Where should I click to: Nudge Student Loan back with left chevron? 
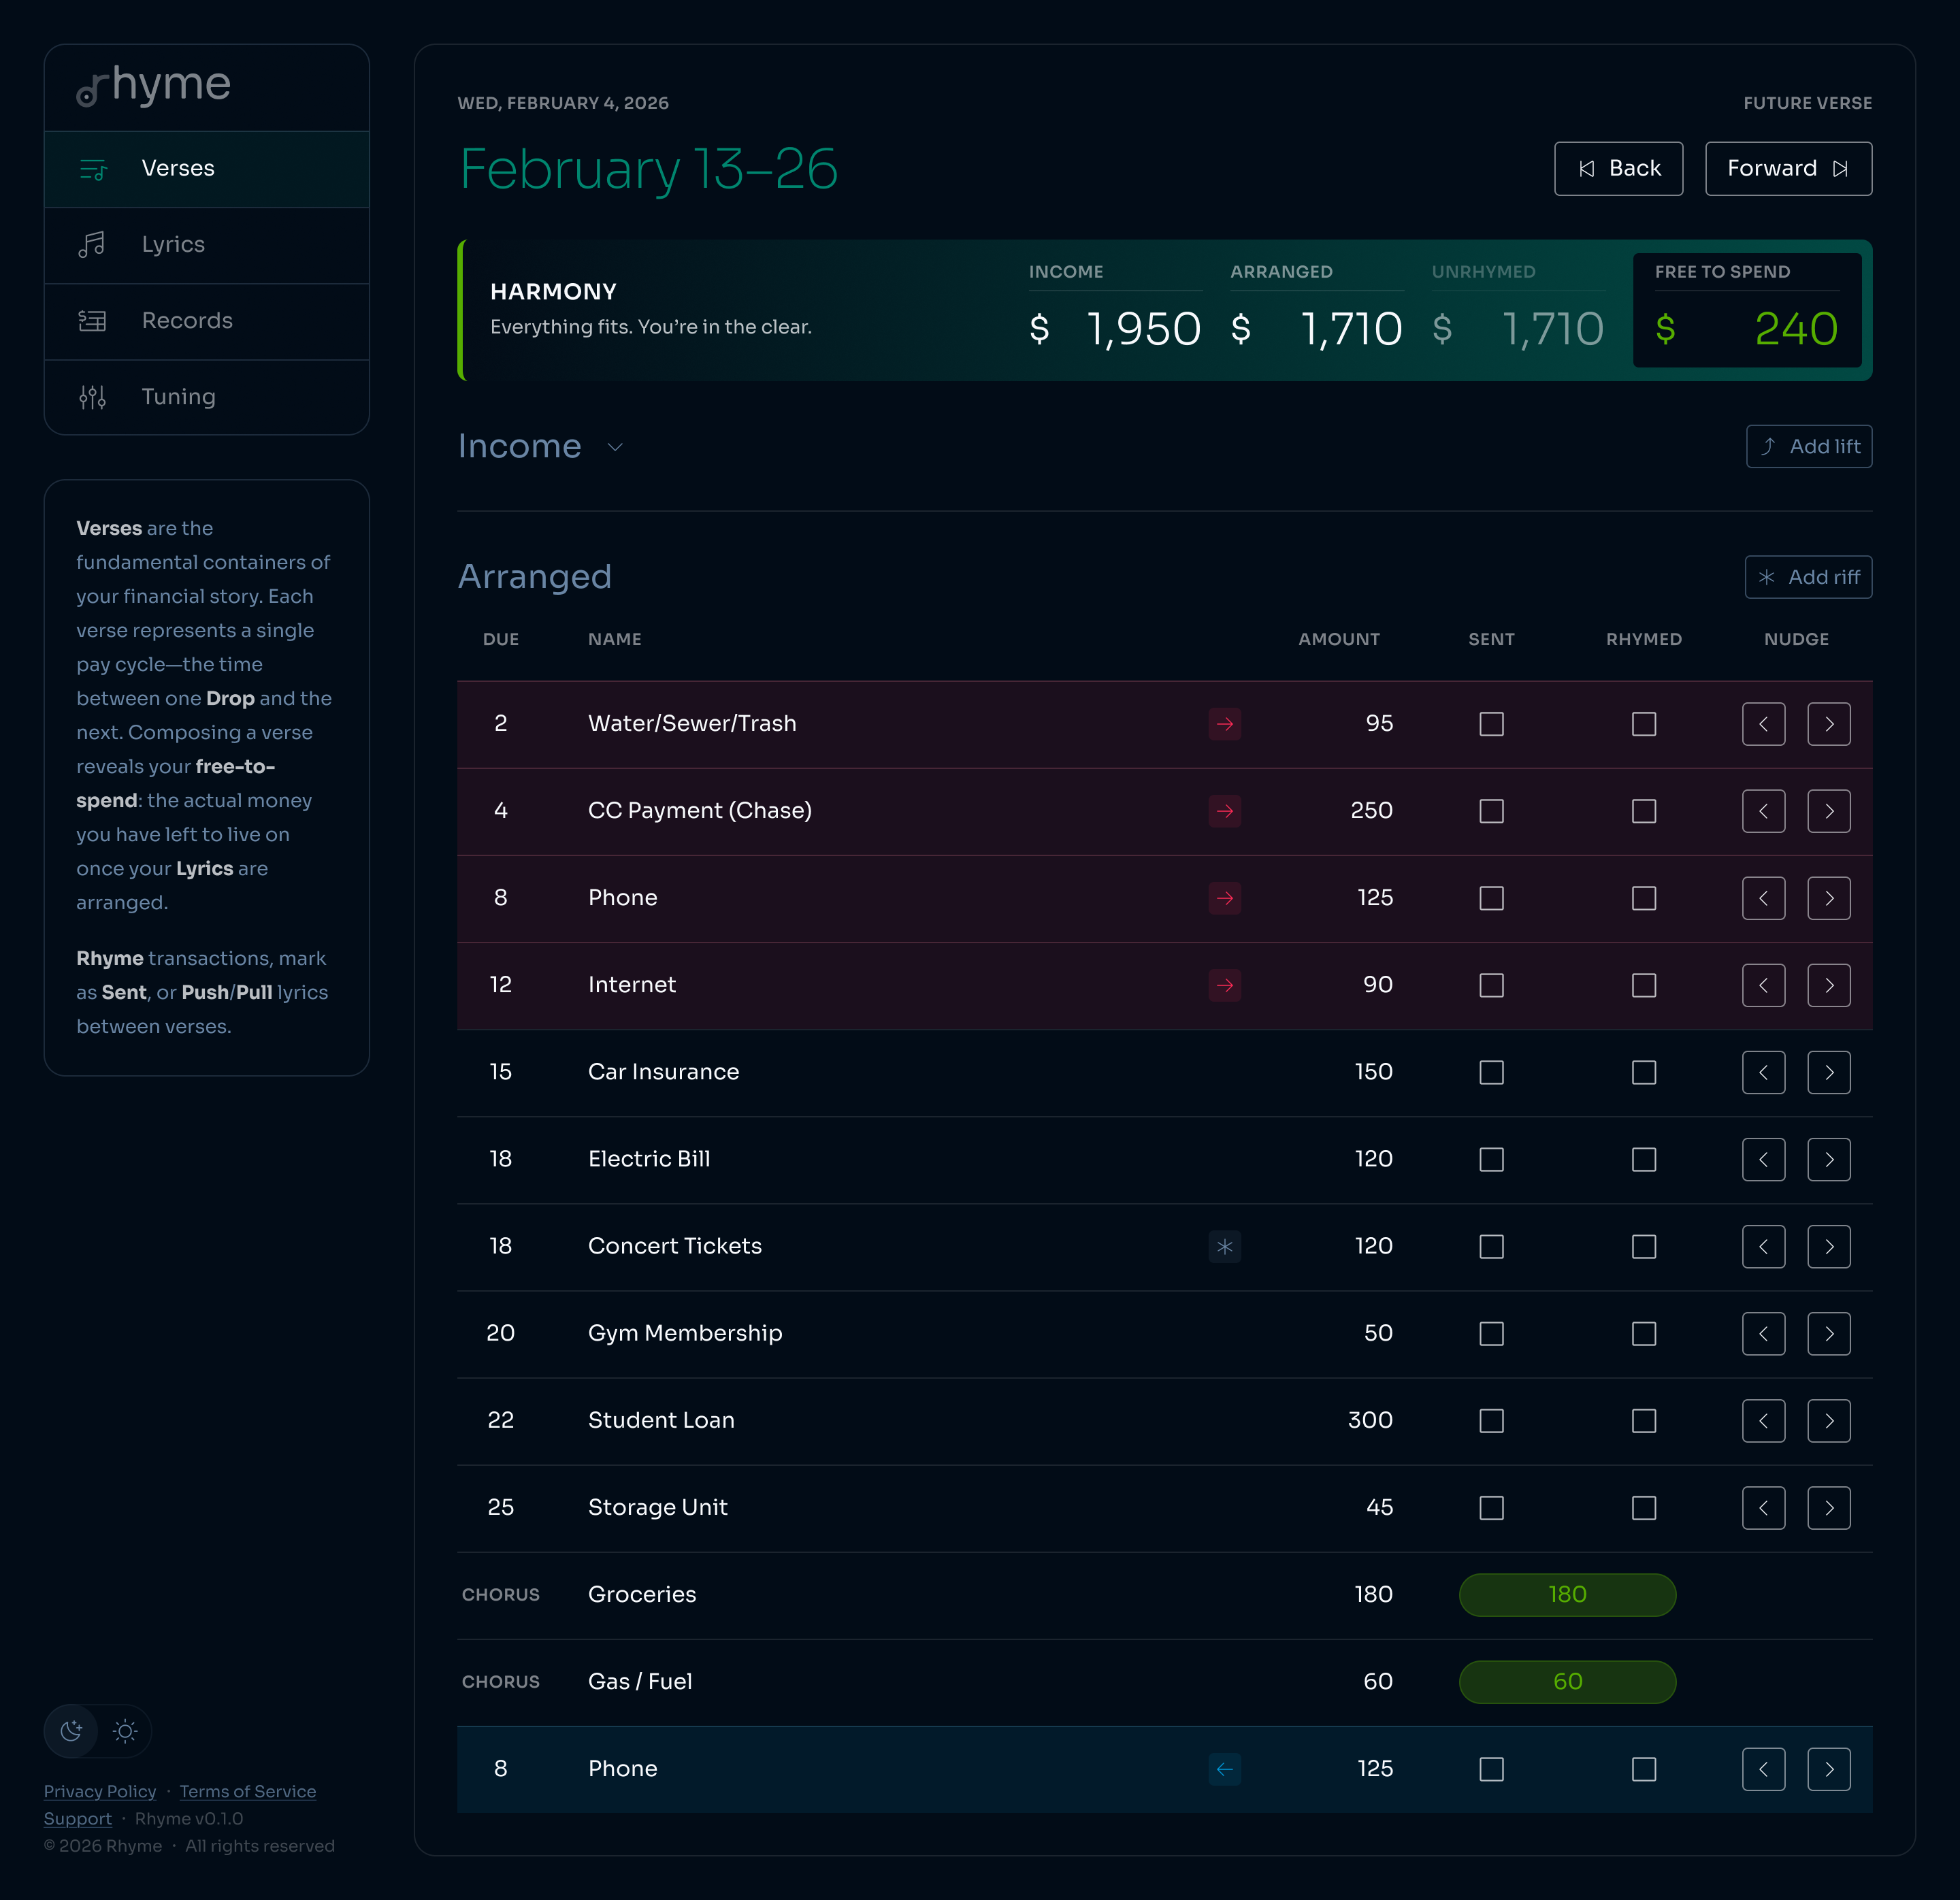pyautogui.click(x=1763, y=1420)
